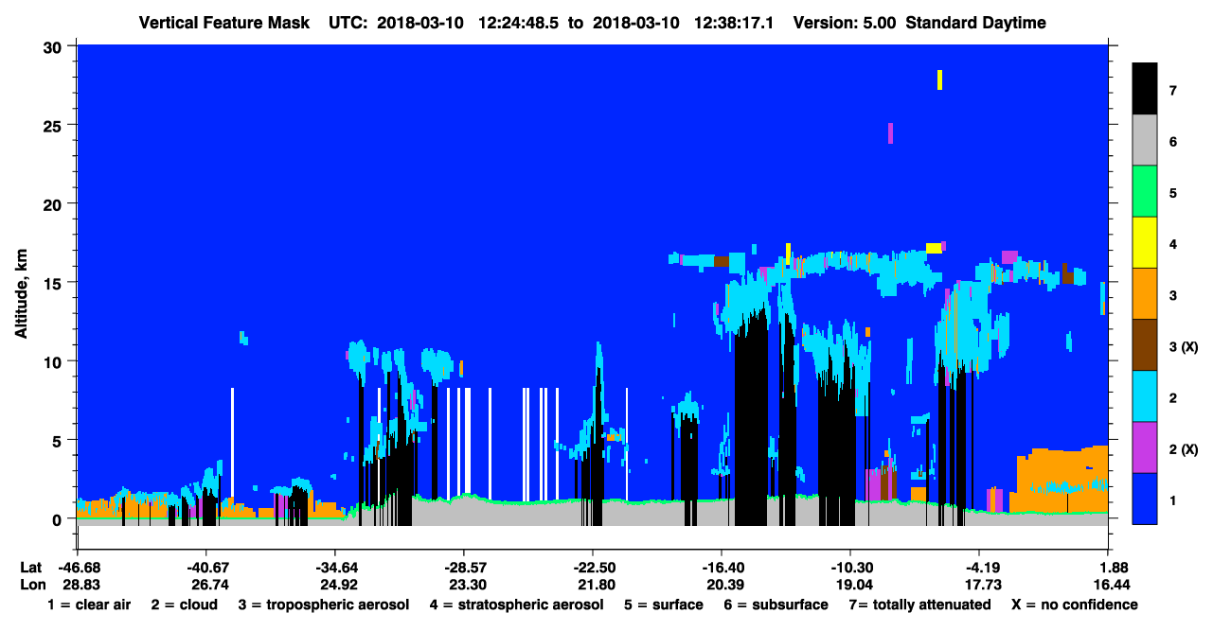Click legend text 'X = no confidence'

pyautogui.click(x=1074, y=605)
